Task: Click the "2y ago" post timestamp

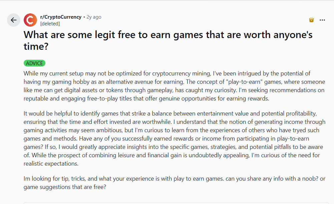Action: (x=94, y=17)
